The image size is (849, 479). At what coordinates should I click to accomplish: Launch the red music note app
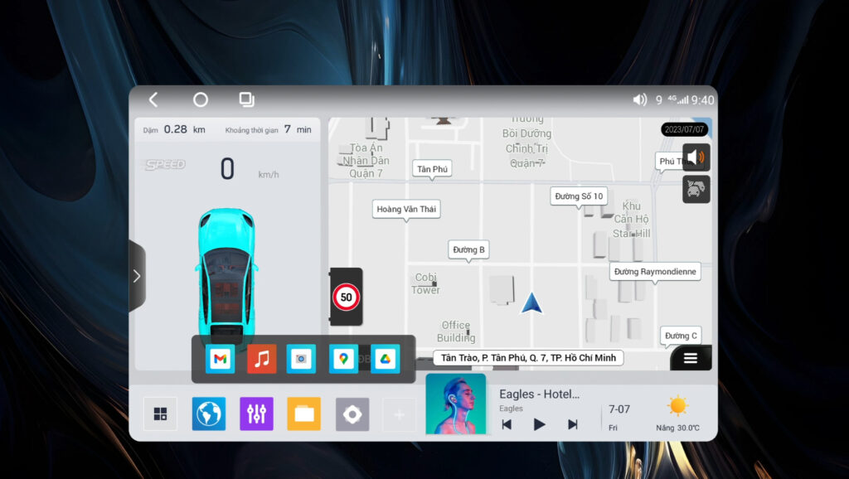262,359
